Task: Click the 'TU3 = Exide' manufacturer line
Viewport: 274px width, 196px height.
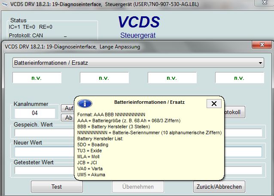Action: [x=89, y=151]
